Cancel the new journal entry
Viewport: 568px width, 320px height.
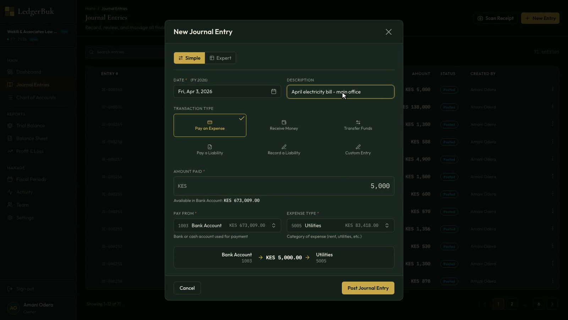[187, 288]
